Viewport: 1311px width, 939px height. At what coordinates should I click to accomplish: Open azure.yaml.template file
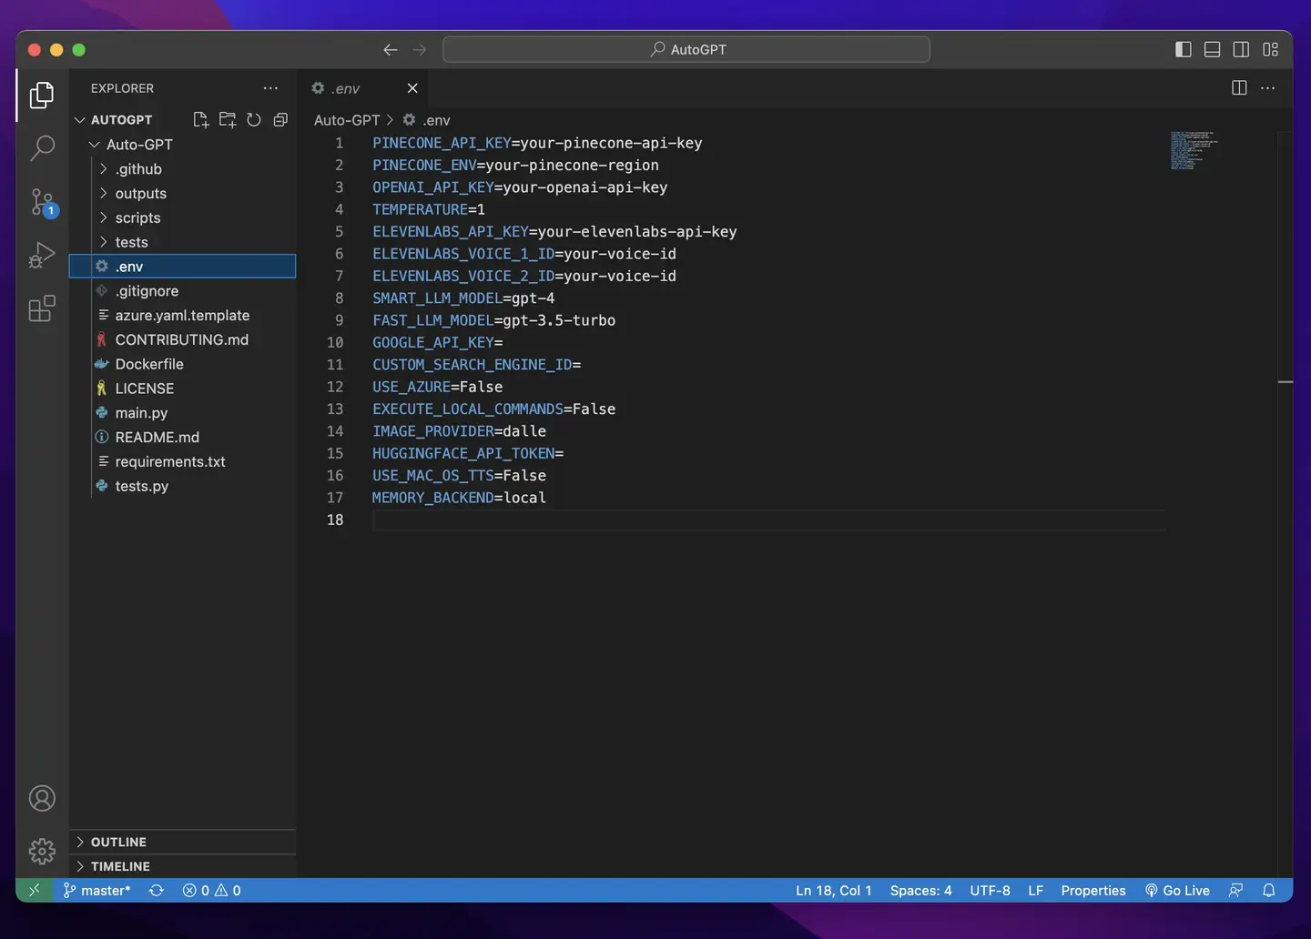pyautogui.click(x=182, y=315)
